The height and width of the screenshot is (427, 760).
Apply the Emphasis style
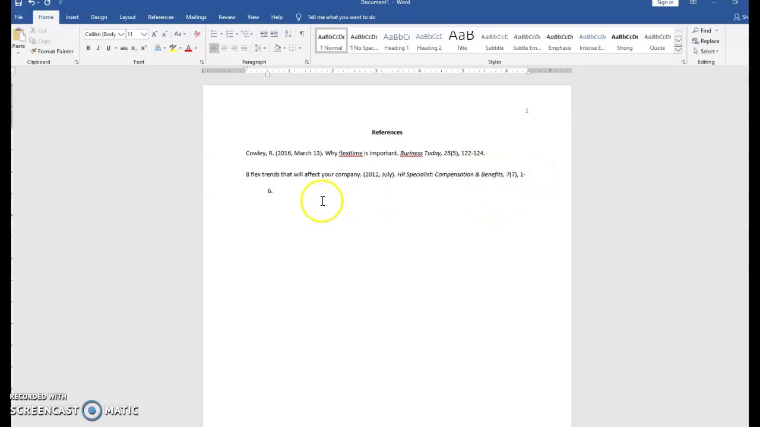click(x=560, y=41)
